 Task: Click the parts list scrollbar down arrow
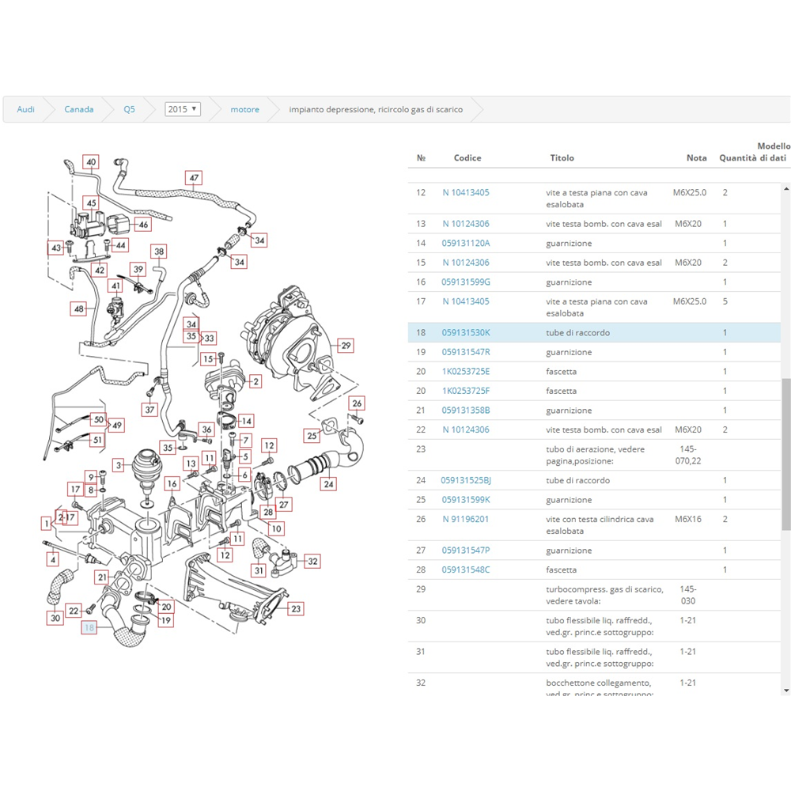pyautogui.click(x=785, y=691)
